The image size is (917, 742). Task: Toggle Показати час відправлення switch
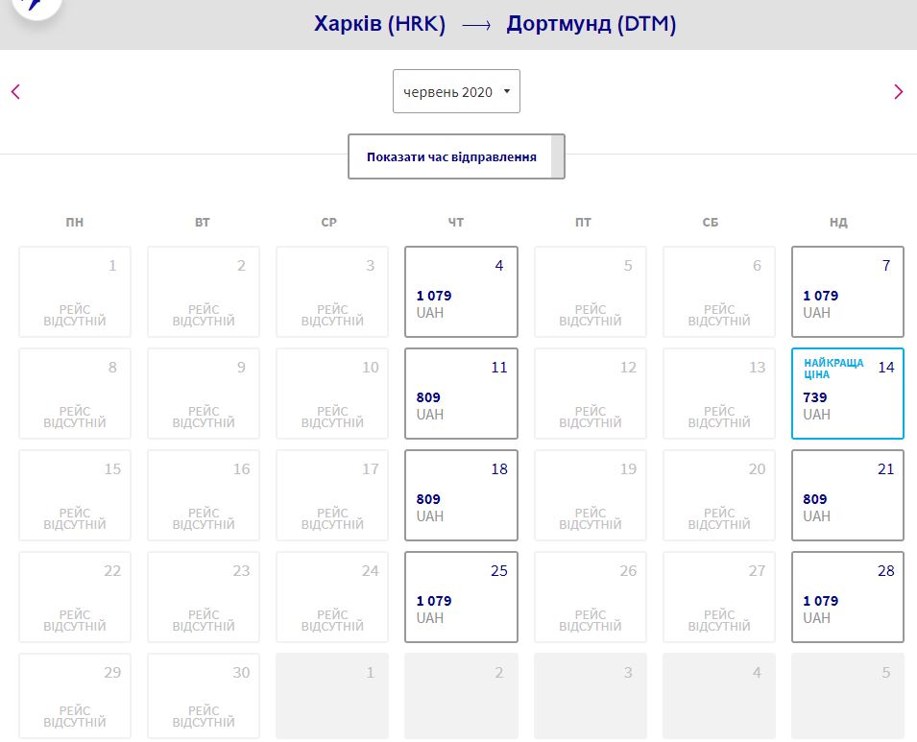pyautogui.click(x=456, y=156)
